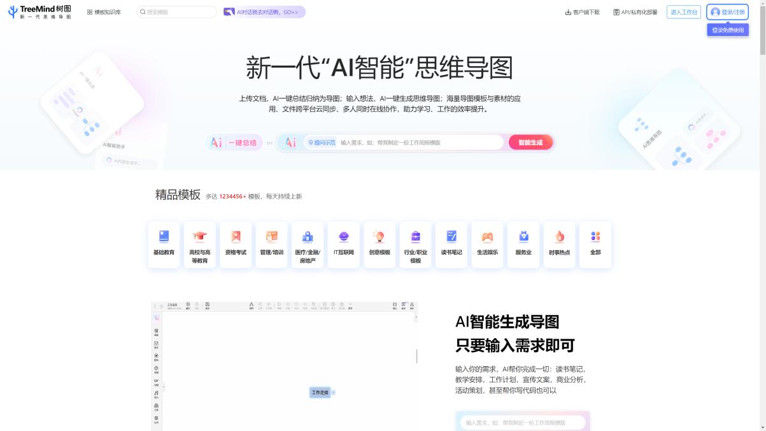
Task: Click the pink 智能生成 button
Action: [x=530, y=143]
